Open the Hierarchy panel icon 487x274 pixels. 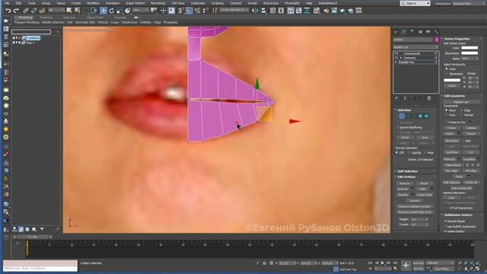(412, 32)
